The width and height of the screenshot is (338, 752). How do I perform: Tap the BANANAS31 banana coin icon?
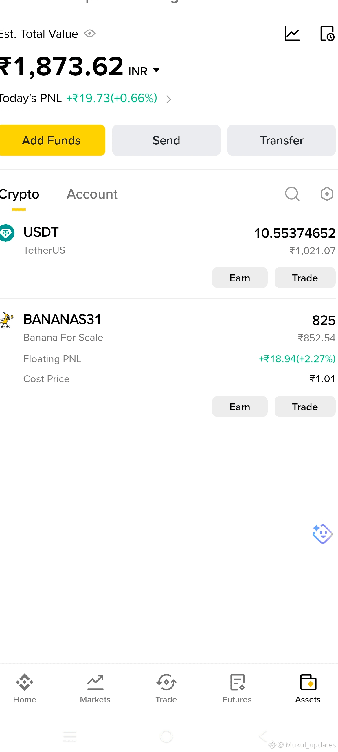pyautogui.click(x=7, y=320)
